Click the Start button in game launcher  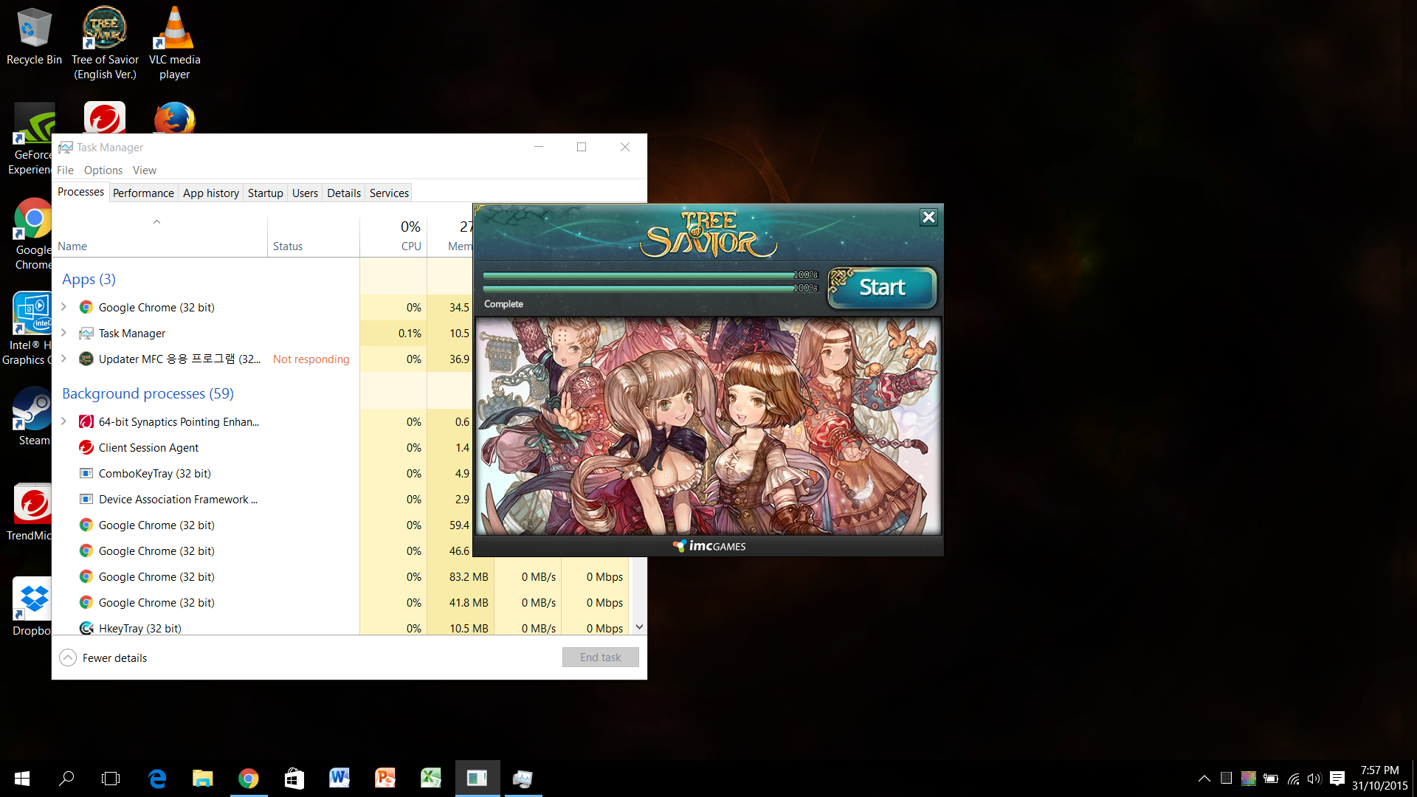pyautogui.click(x=882, y=288)
